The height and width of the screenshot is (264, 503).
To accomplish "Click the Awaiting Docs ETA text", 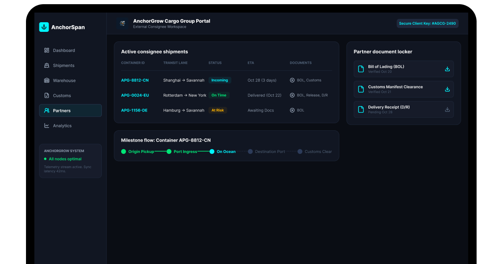I will pyautogui.click(x=261, y=110).
